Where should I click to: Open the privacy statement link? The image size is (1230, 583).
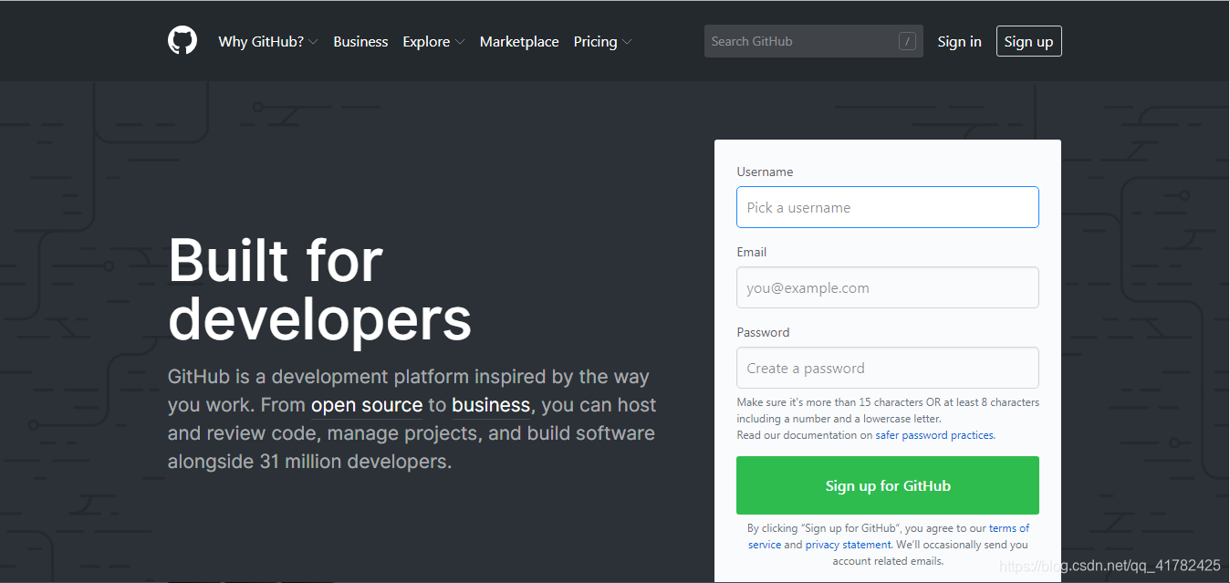pyautogui.click(x=848, y=545)
